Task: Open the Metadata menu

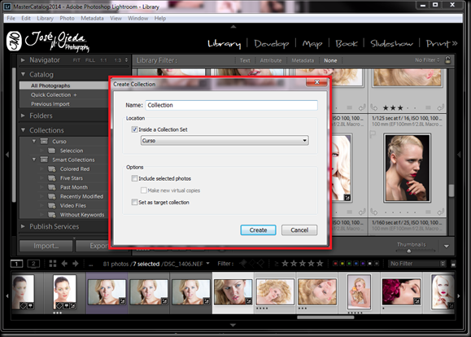Action: (92, 19)
